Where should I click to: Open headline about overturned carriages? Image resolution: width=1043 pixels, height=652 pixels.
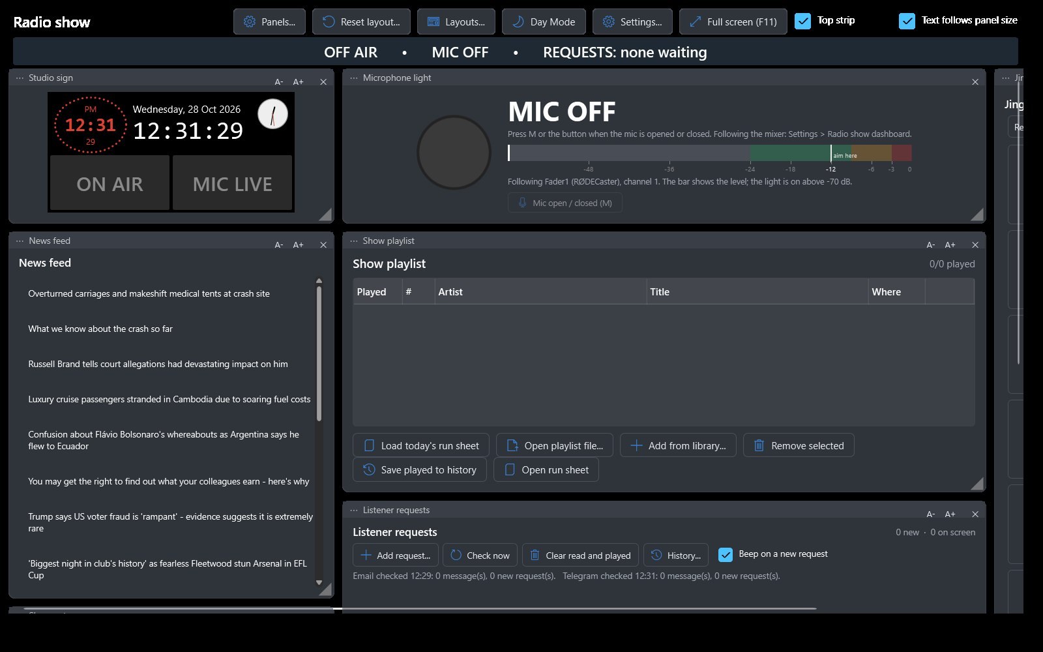click(149, 293)
